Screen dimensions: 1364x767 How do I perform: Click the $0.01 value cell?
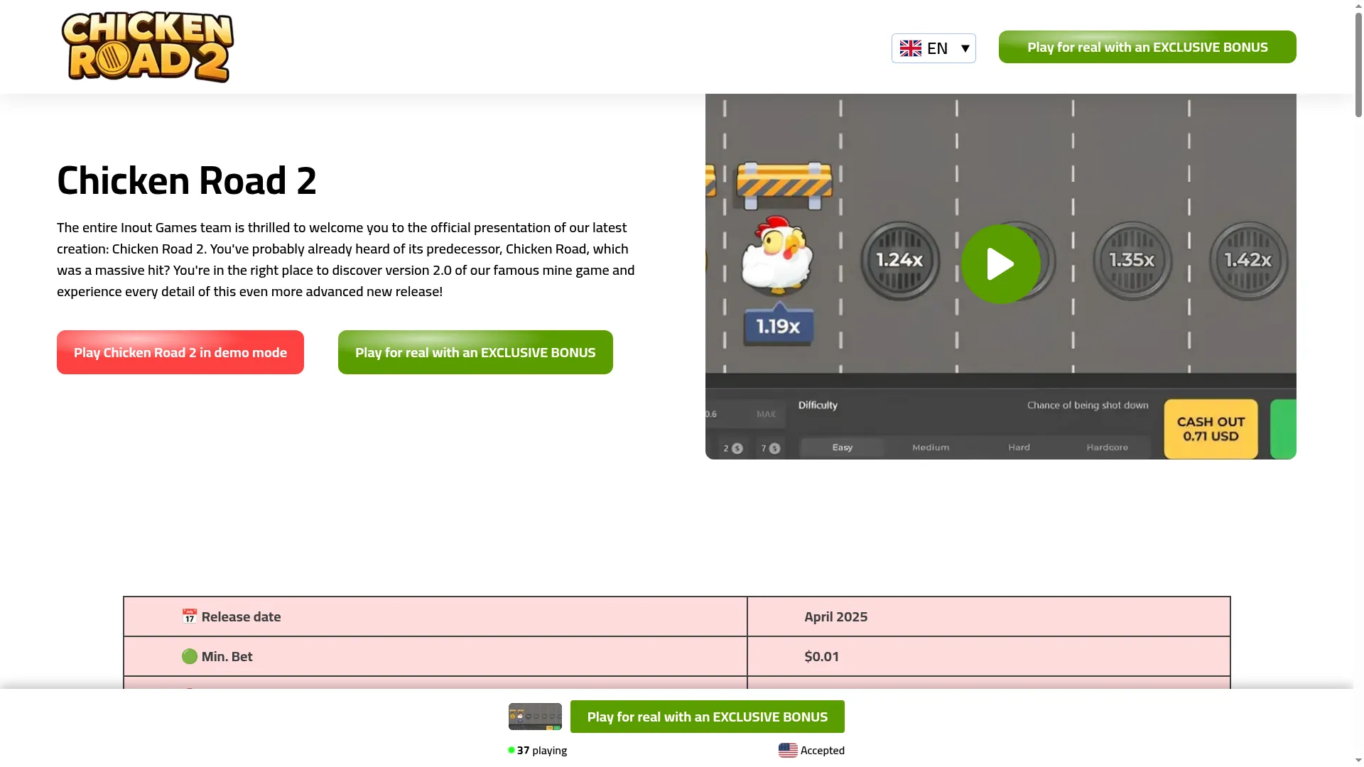[x=989, y=656]
